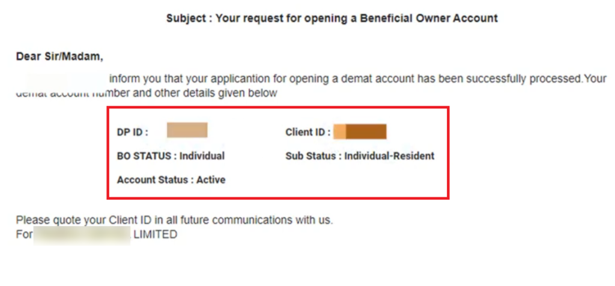Image resolution: width=615 pixels, height=286 pixels.
Task: Click the 'LIMITED' company name text
Action: pyautogui.click(x=156, y=234)
